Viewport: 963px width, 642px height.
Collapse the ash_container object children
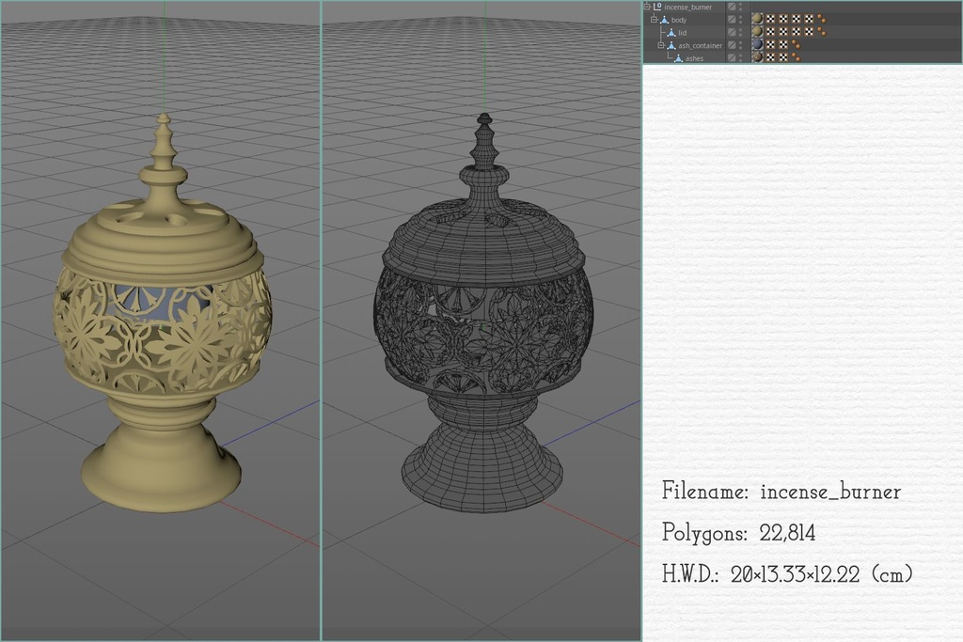[661, 45]
